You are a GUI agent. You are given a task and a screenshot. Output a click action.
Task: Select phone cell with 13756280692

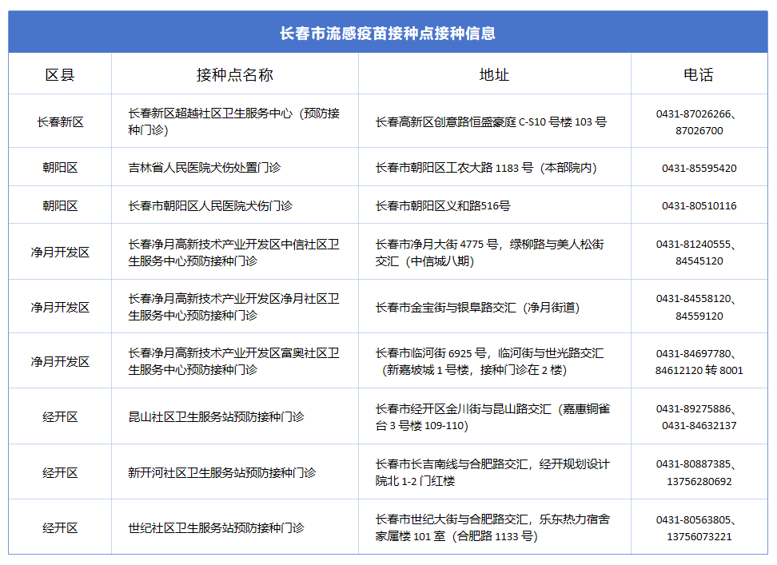[699, 473]
